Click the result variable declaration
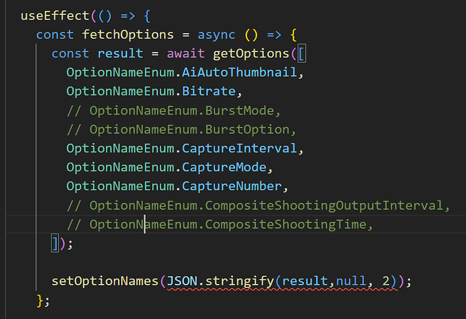Viewport: 466px width, 319px height. (120, 54)
